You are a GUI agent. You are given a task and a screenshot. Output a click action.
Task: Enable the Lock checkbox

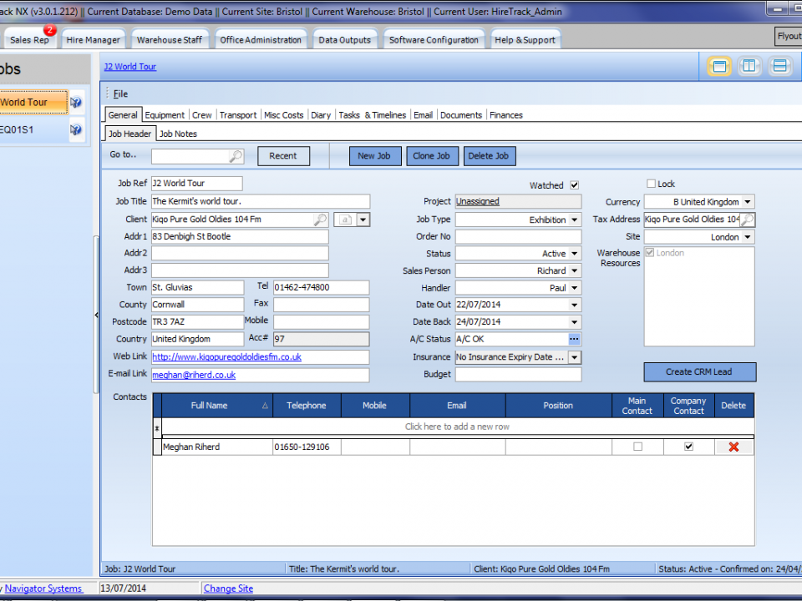click(652, 184)
